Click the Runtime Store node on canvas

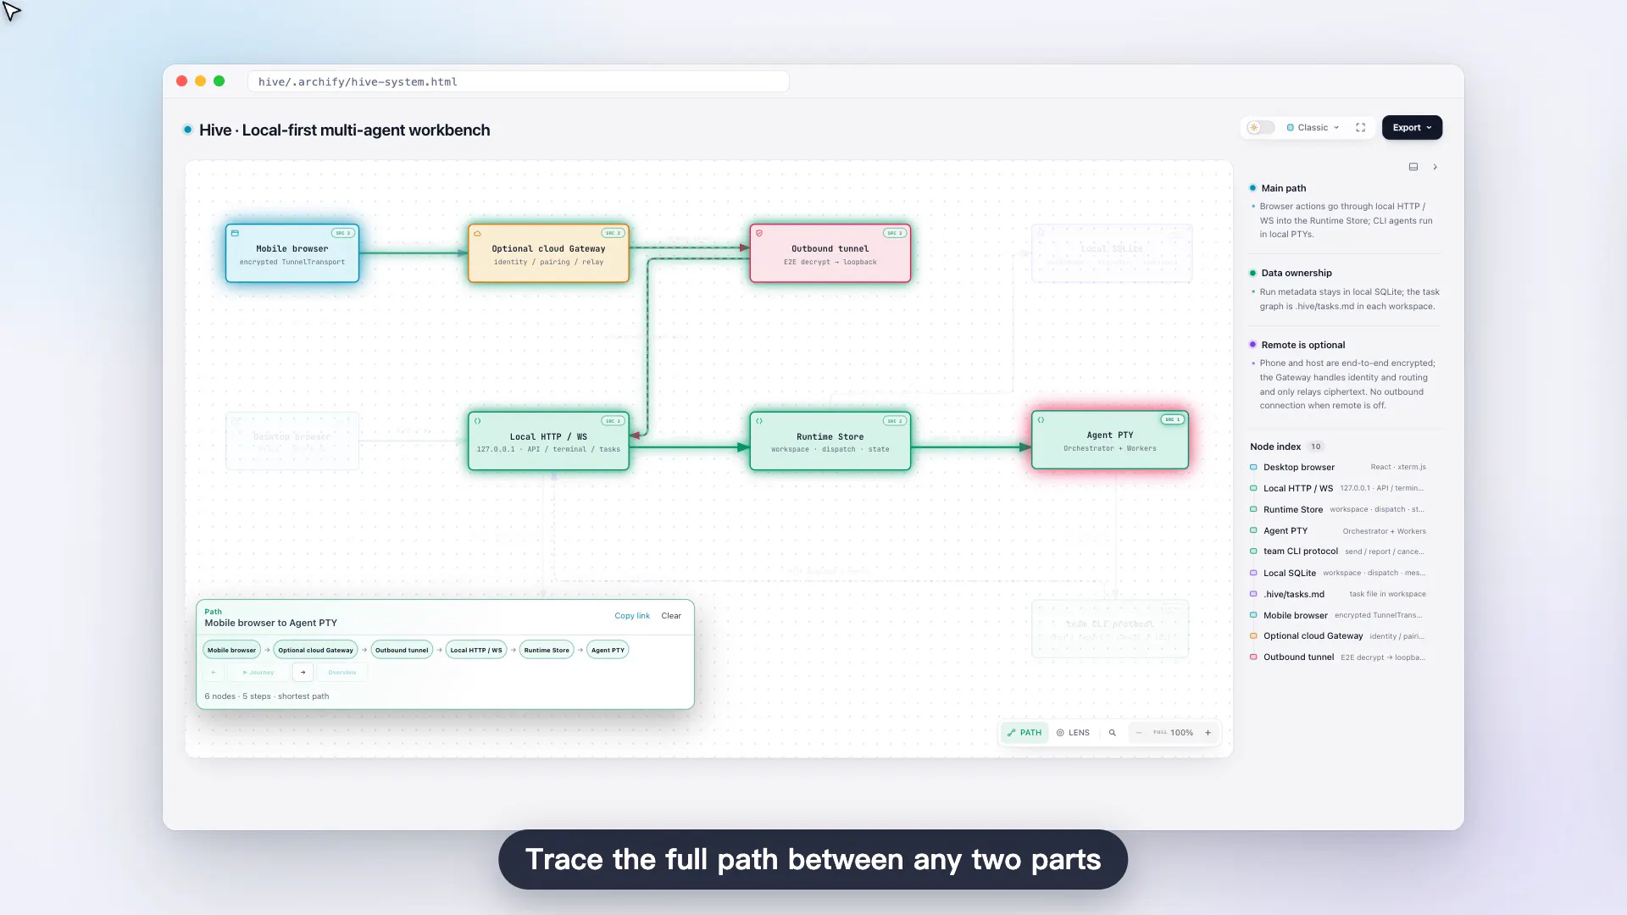pyautogui.click(x=830, y=441)
